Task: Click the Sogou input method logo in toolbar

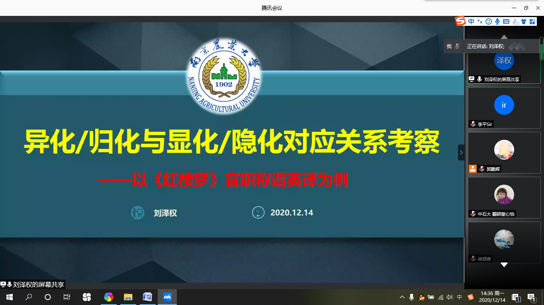Action: [461, 21]
